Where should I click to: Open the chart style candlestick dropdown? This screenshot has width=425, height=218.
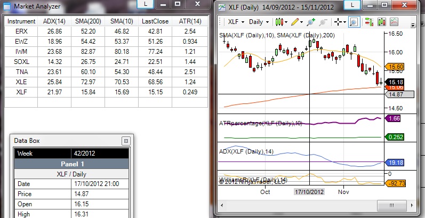[x=281, y=22]
